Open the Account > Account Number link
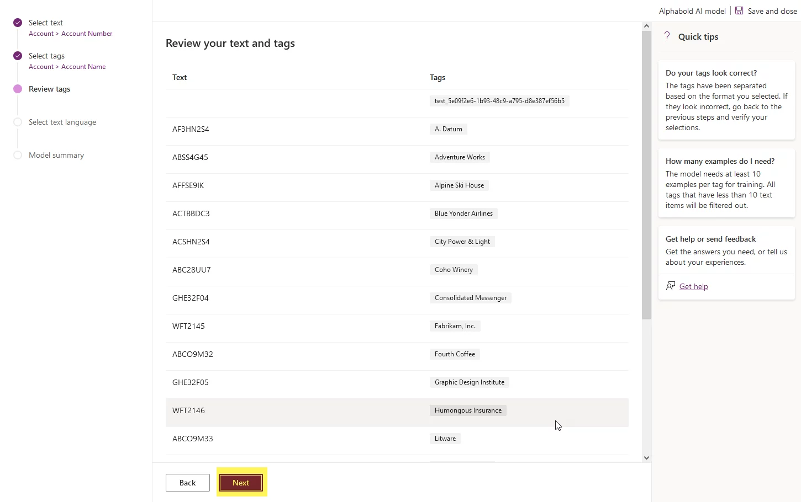 pyautogui.click(x=71, y=34)
